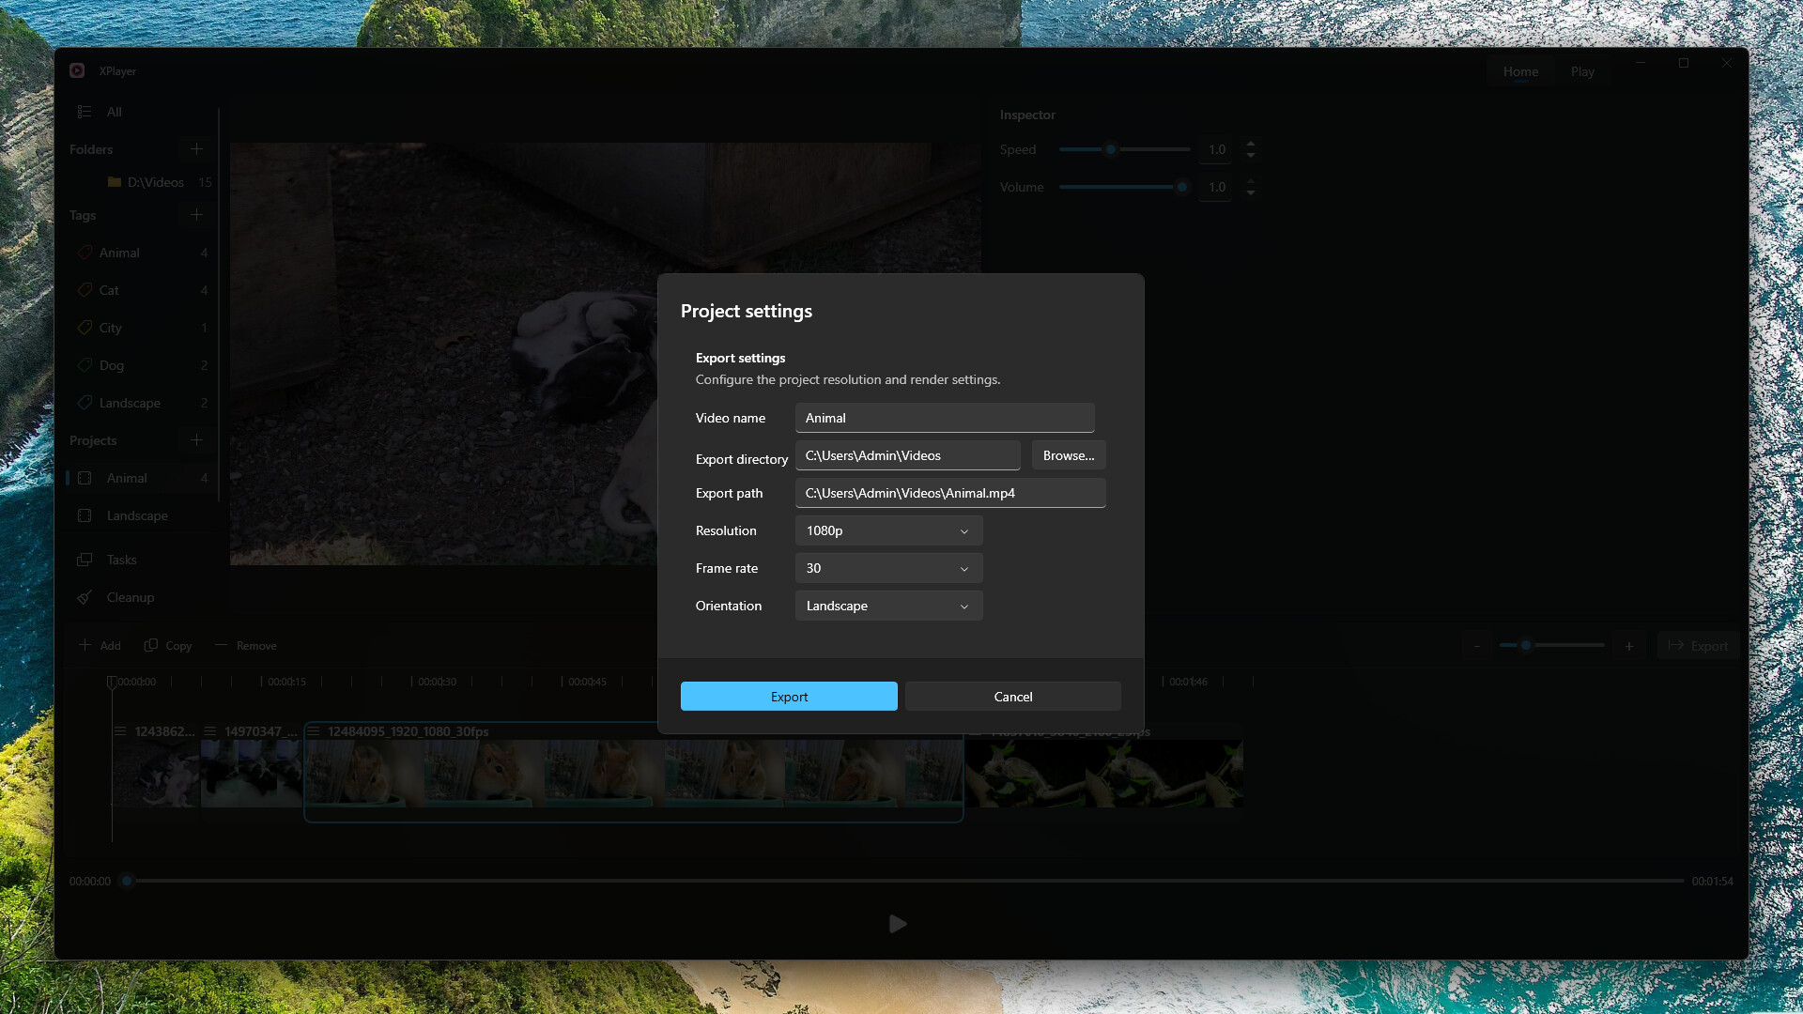
Task: Open the Resolution dropdown
Action: click(x=887, y=530)
